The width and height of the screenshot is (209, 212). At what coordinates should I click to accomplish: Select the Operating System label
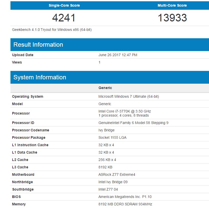[28, 96]
